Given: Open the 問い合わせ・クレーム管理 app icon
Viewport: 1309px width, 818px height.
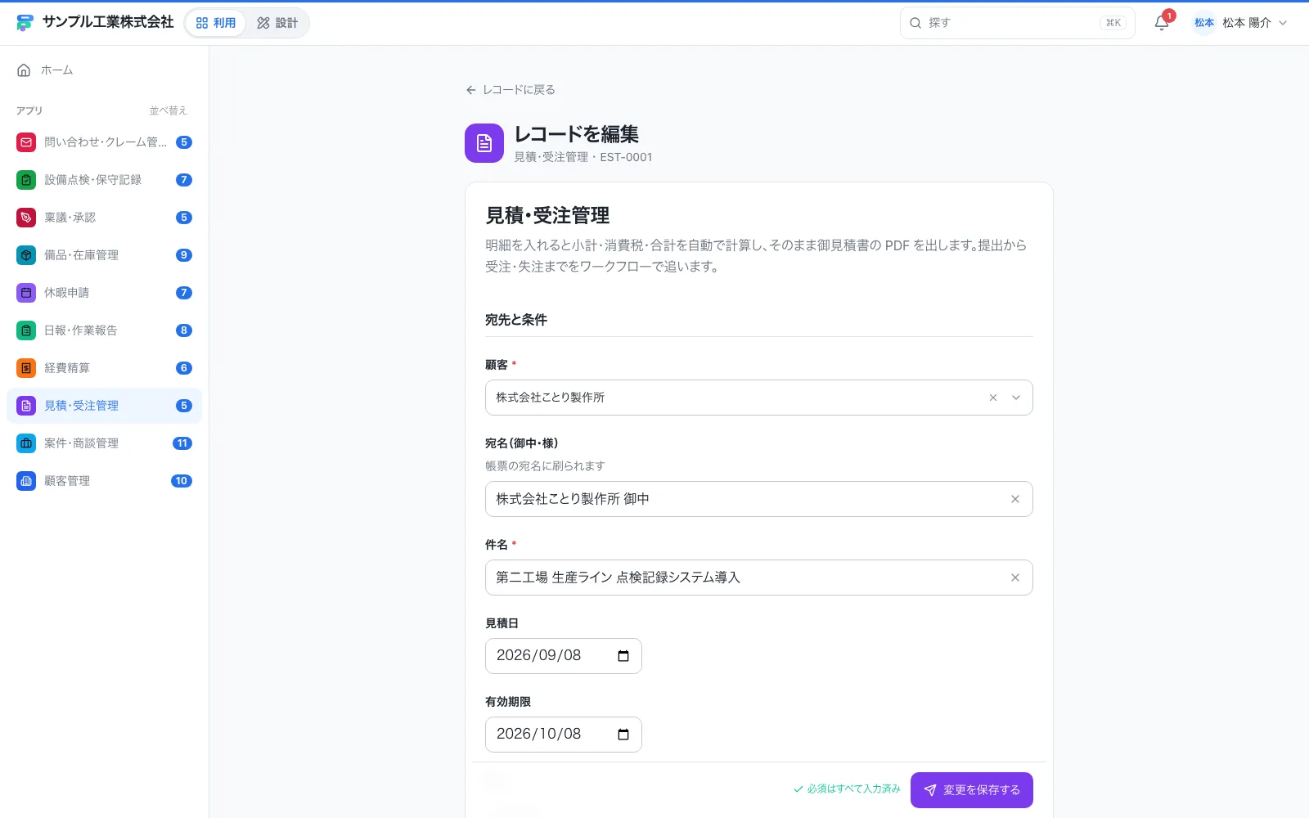Looking at the screenshot, I should [26, 142].
